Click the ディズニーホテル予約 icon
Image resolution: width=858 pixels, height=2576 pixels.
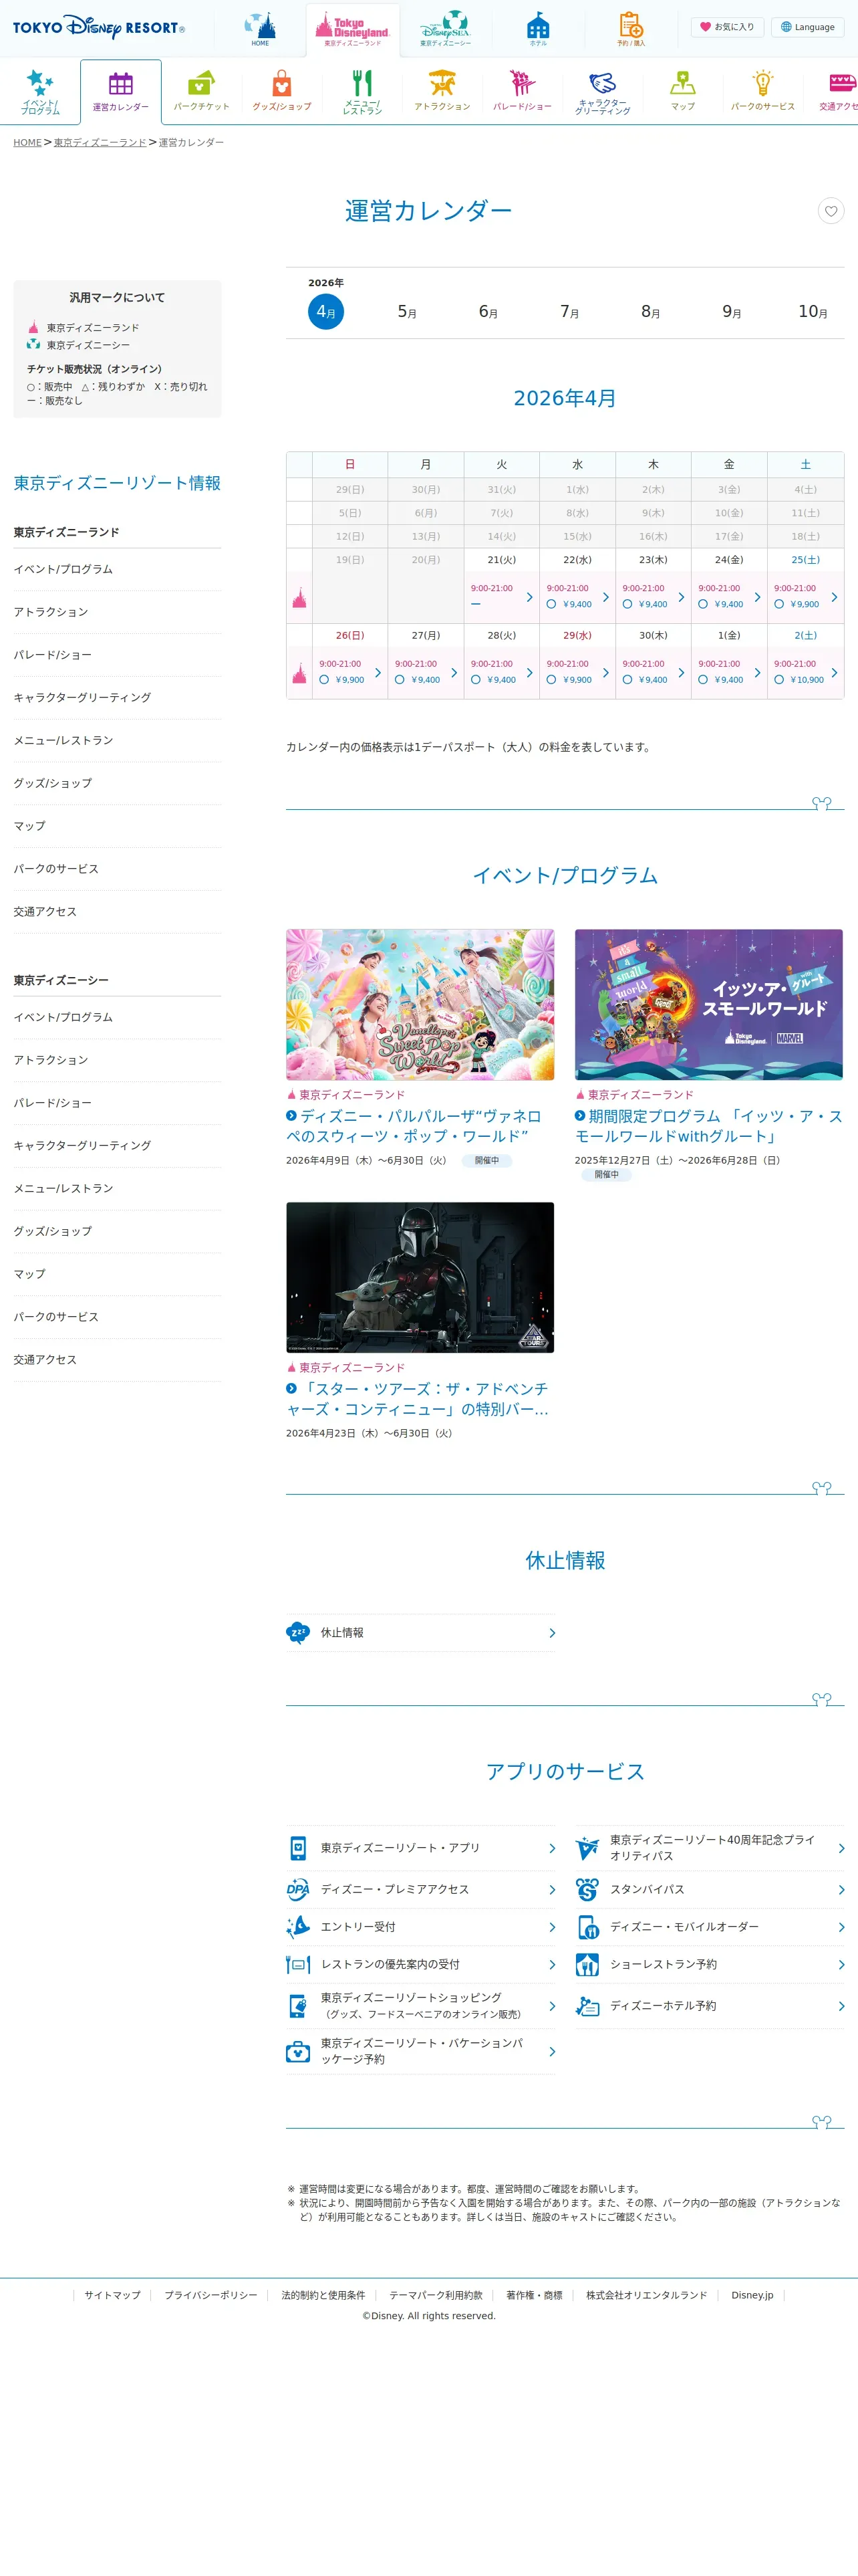point(587,2005)
